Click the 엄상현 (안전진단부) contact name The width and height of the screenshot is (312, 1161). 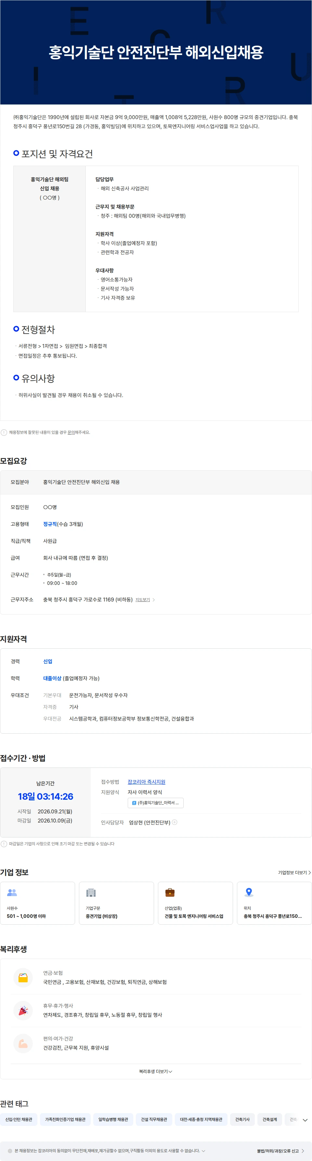[x=149, y=822]
